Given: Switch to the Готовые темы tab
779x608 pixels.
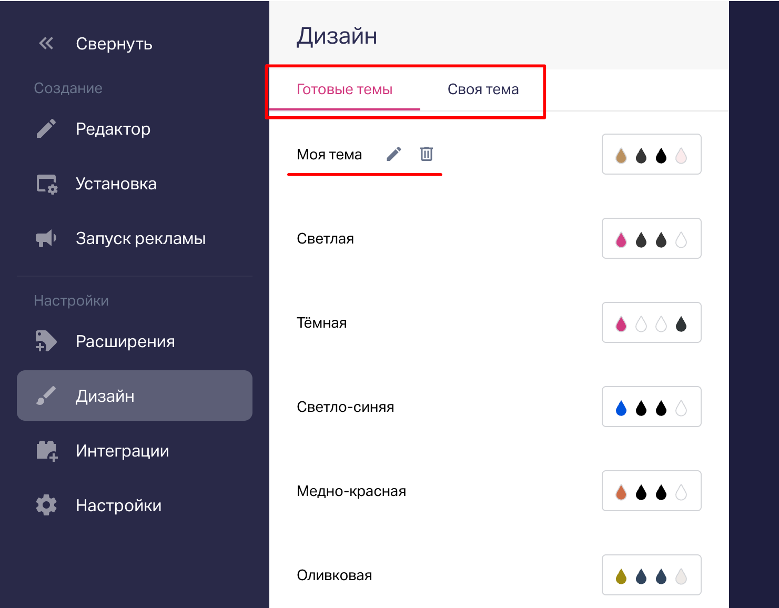Looking at the screenshot, I should tap(345, 89).
